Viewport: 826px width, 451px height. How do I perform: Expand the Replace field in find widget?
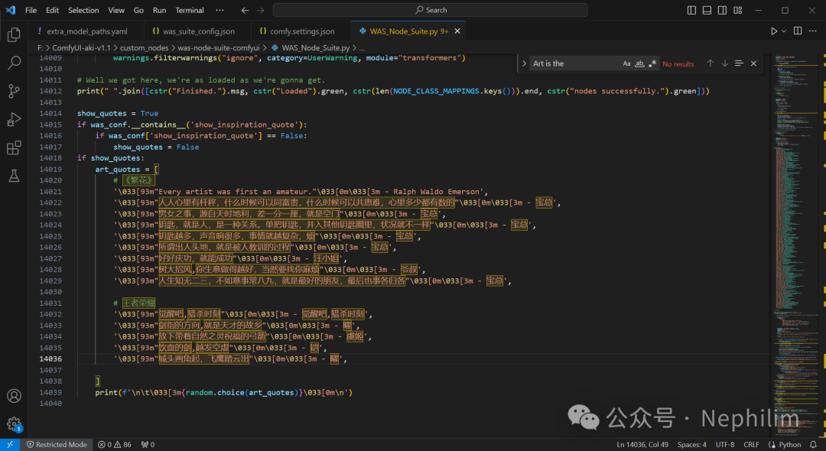(525, 63)
